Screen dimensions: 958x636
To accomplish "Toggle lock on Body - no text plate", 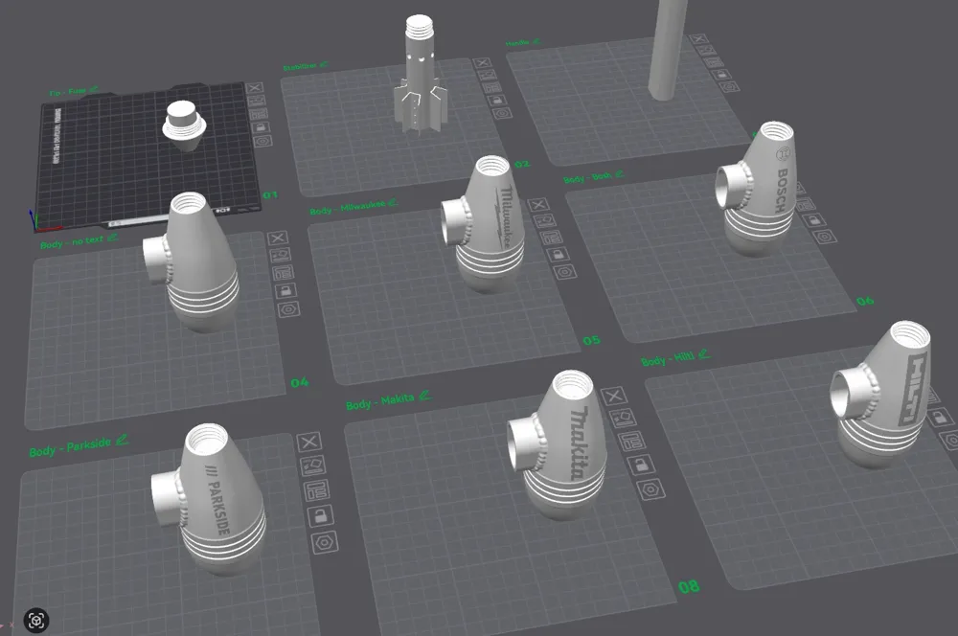I will point(285,291).
